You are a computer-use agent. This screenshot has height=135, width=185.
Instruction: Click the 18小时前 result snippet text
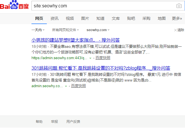tap(107, 49)
